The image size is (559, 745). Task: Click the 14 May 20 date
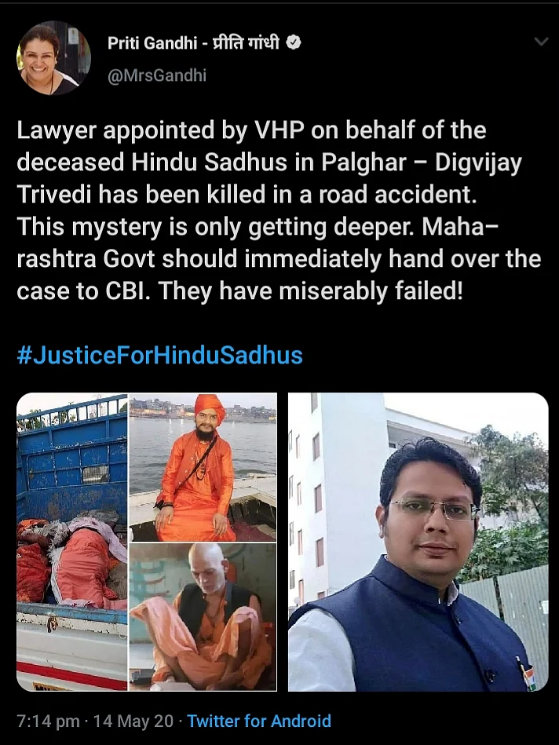(133, 721)
